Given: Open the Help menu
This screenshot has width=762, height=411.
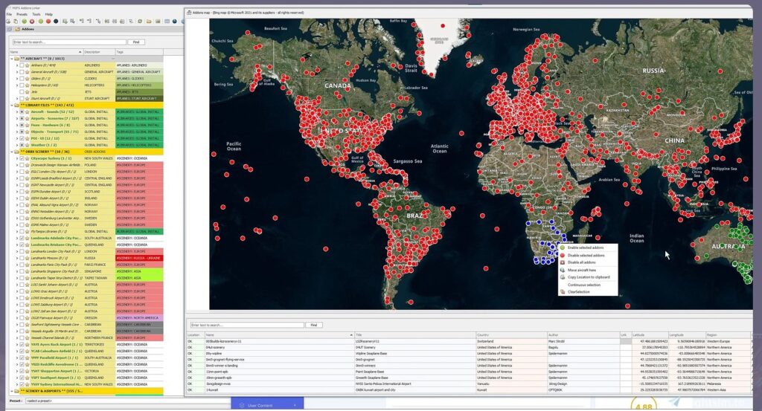Looking at the screenshot, I should pyautogui.click(x=48, y=15).
